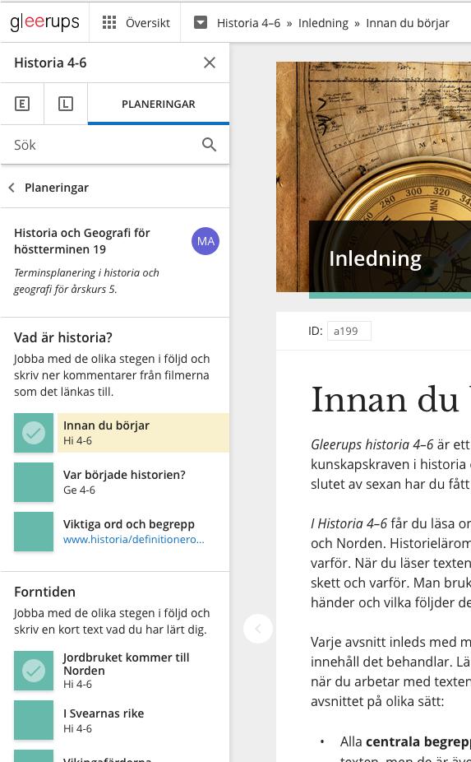Open the Innan du börjar plan item

click(x=143, y=433)
